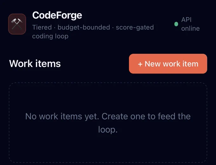216x165 pixels.
Task: Click "score-gated" in the tagline
Action: [x=135, y=27]
